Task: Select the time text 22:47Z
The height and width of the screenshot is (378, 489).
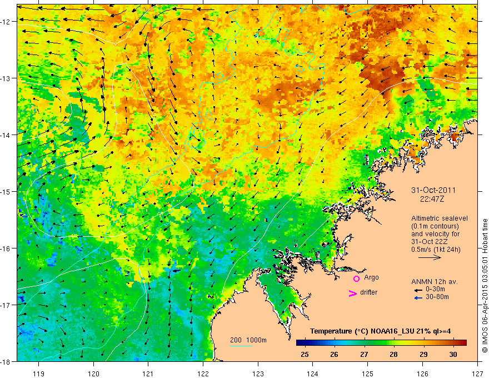Action: 432,199
